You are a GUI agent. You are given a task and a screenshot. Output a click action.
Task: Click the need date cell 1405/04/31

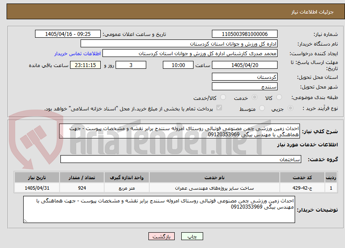[x=37, y=188]
